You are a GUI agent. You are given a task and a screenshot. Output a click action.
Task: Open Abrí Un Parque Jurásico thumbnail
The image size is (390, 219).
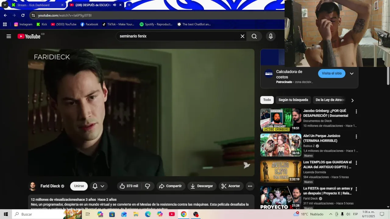(x=281, y=145)
